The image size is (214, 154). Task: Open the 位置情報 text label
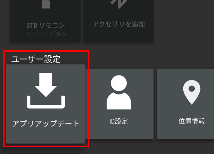tap(192, 121)
